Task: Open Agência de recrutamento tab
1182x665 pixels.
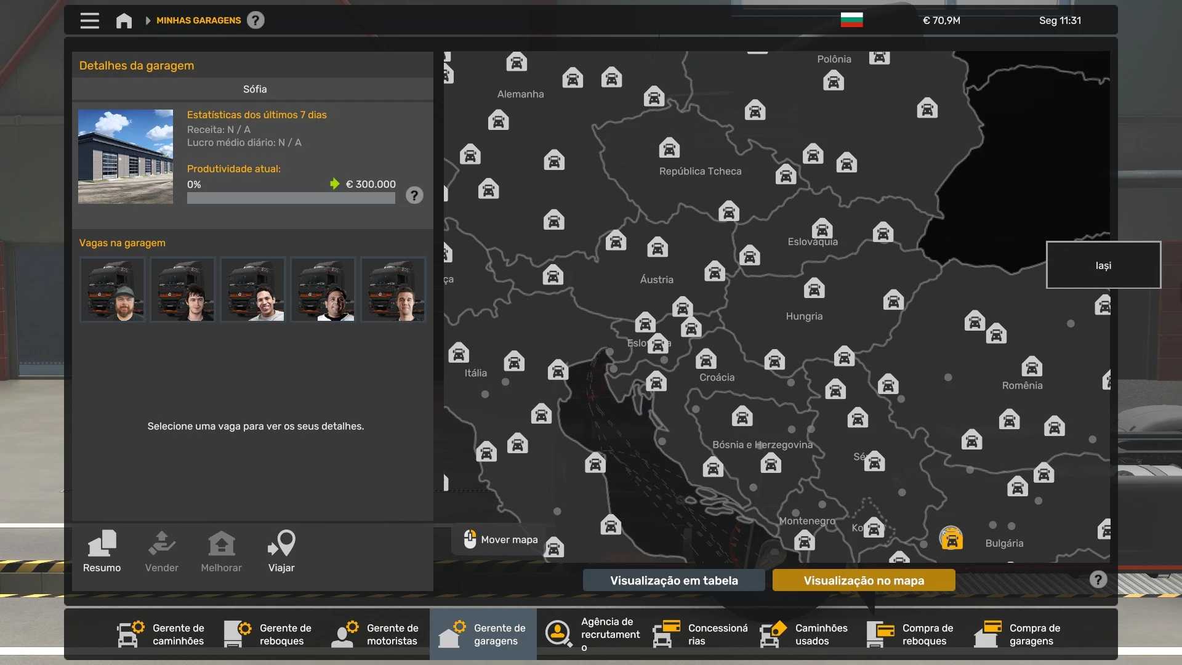Action: click(x=592, y=634)
